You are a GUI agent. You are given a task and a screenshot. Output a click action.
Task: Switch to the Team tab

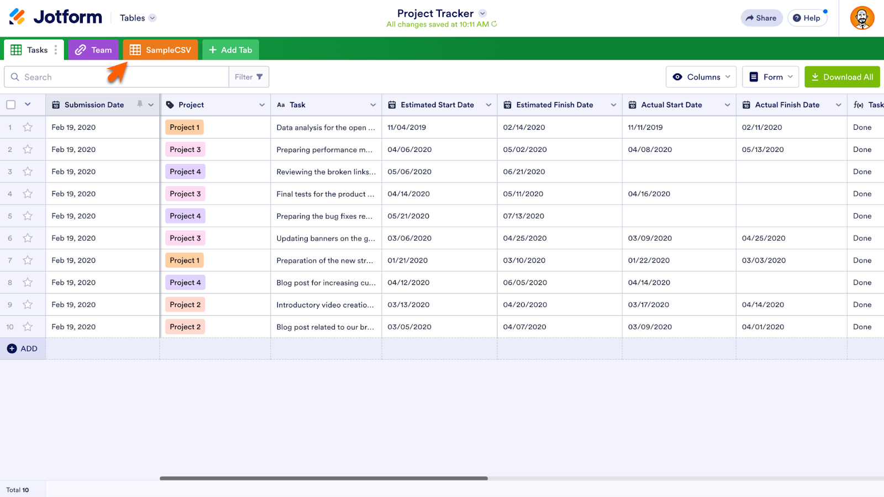[93, 50]
